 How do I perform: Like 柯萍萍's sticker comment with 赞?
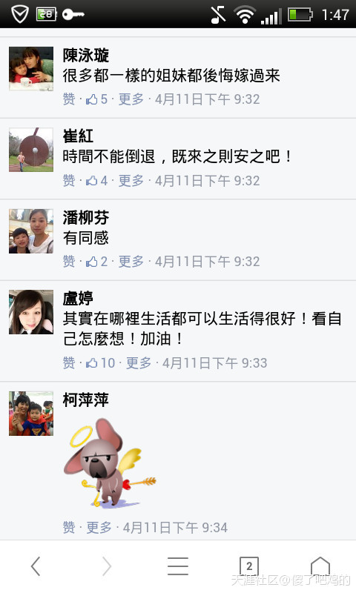tap(69, 528)
